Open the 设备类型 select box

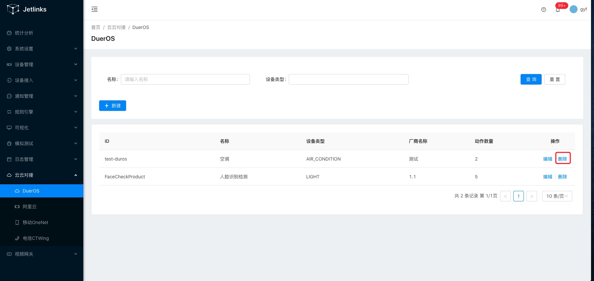click(x=348, y=79)
